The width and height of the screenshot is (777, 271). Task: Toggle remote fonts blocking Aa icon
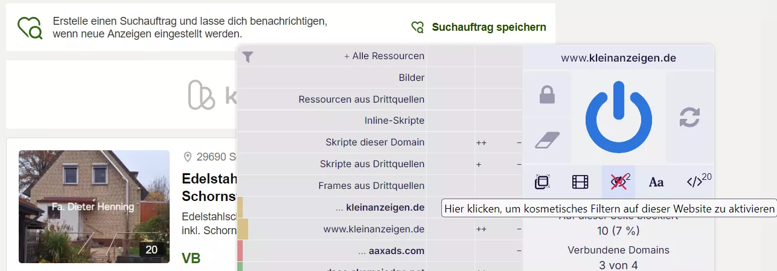656,182
